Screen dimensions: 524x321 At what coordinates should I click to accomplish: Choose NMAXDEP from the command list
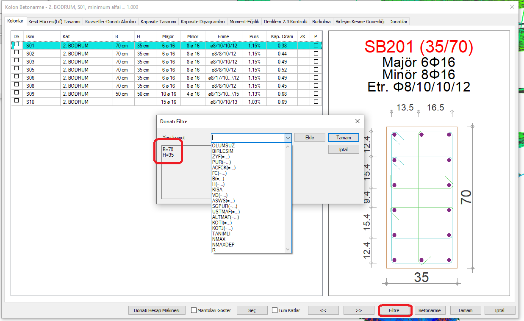pos(223,245)
